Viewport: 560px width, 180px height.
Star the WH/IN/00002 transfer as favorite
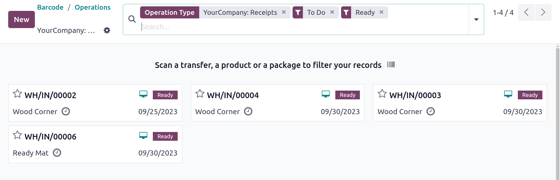coord(17,94)
